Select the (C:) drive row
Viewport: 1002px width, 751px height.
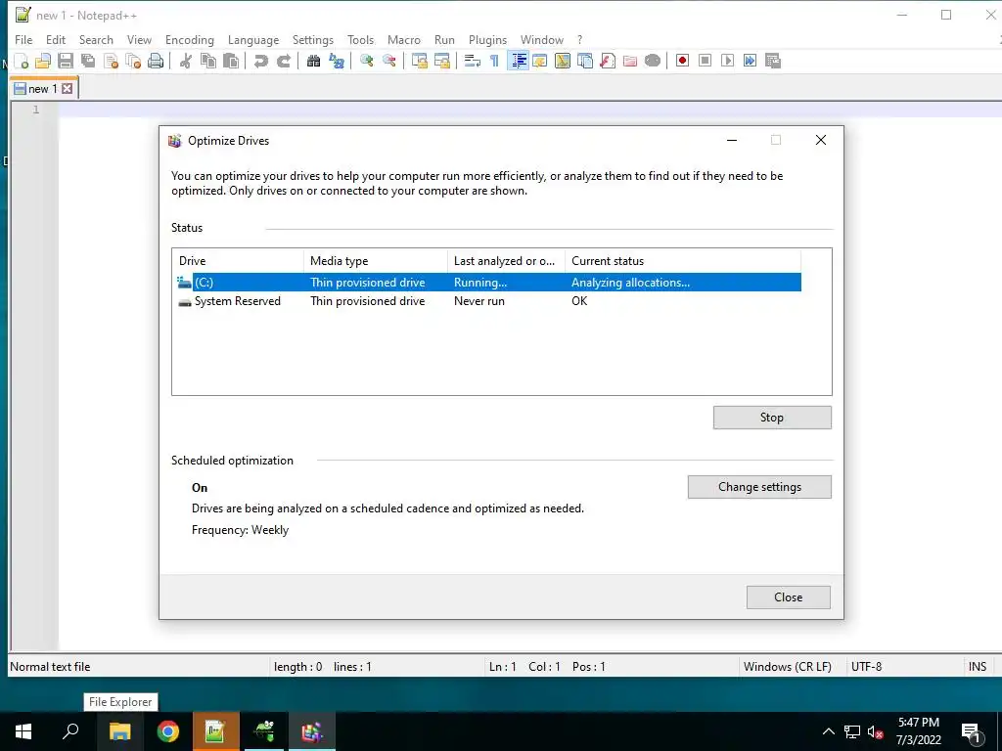[489, 283]
